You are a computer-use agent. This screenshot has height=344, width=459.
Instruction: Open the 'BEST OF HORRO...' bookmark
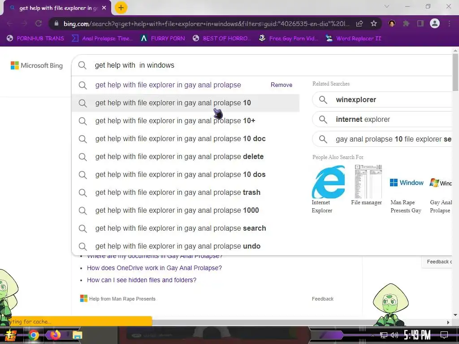coord(222,39)
